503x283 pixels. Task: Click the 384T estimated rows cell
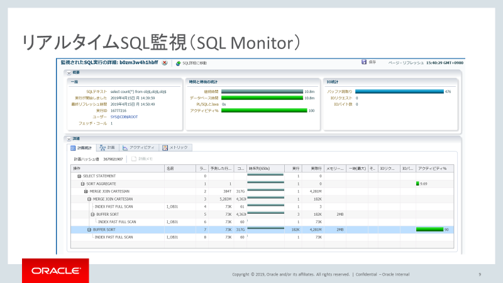tap(227, 192)
